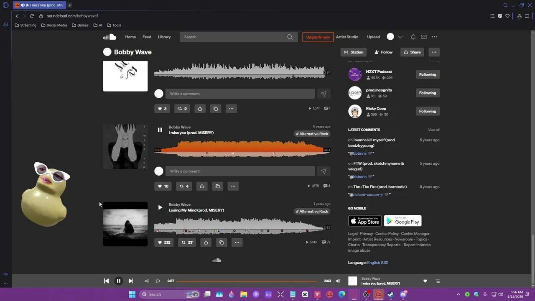Image resolution: width=535 pixels, height=301 pixels.
Task: Click the SoundCloud logo
Action: point(110,37)
